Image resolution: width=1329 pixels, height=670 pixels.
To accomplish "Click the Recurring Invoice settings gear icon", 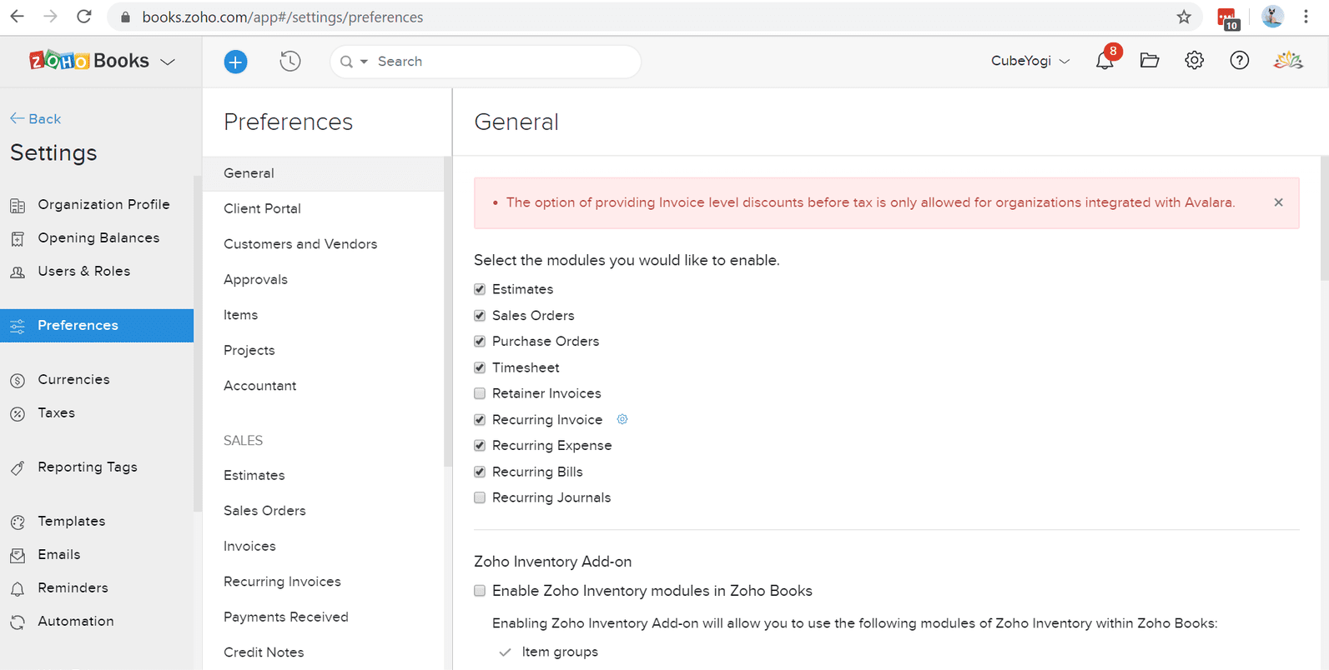I will tap(622, 419).
